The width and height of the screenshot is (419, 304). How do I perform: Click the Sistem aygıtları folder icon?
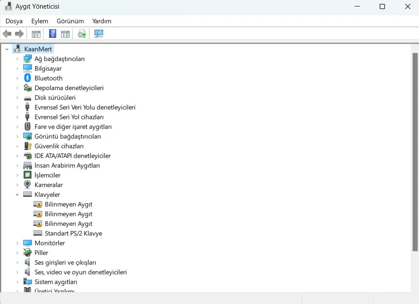(x=27, y=282)
